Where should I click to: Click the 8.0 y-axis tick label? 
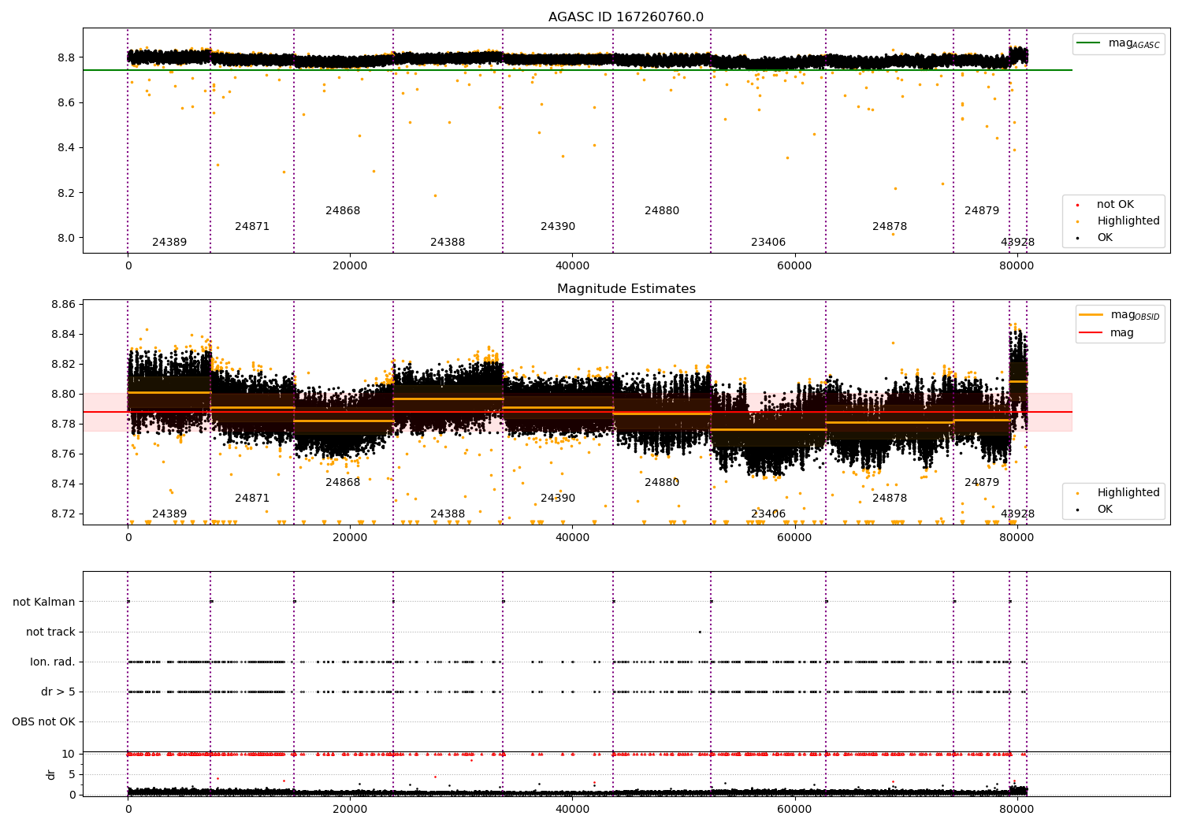[x=66, y=238]
